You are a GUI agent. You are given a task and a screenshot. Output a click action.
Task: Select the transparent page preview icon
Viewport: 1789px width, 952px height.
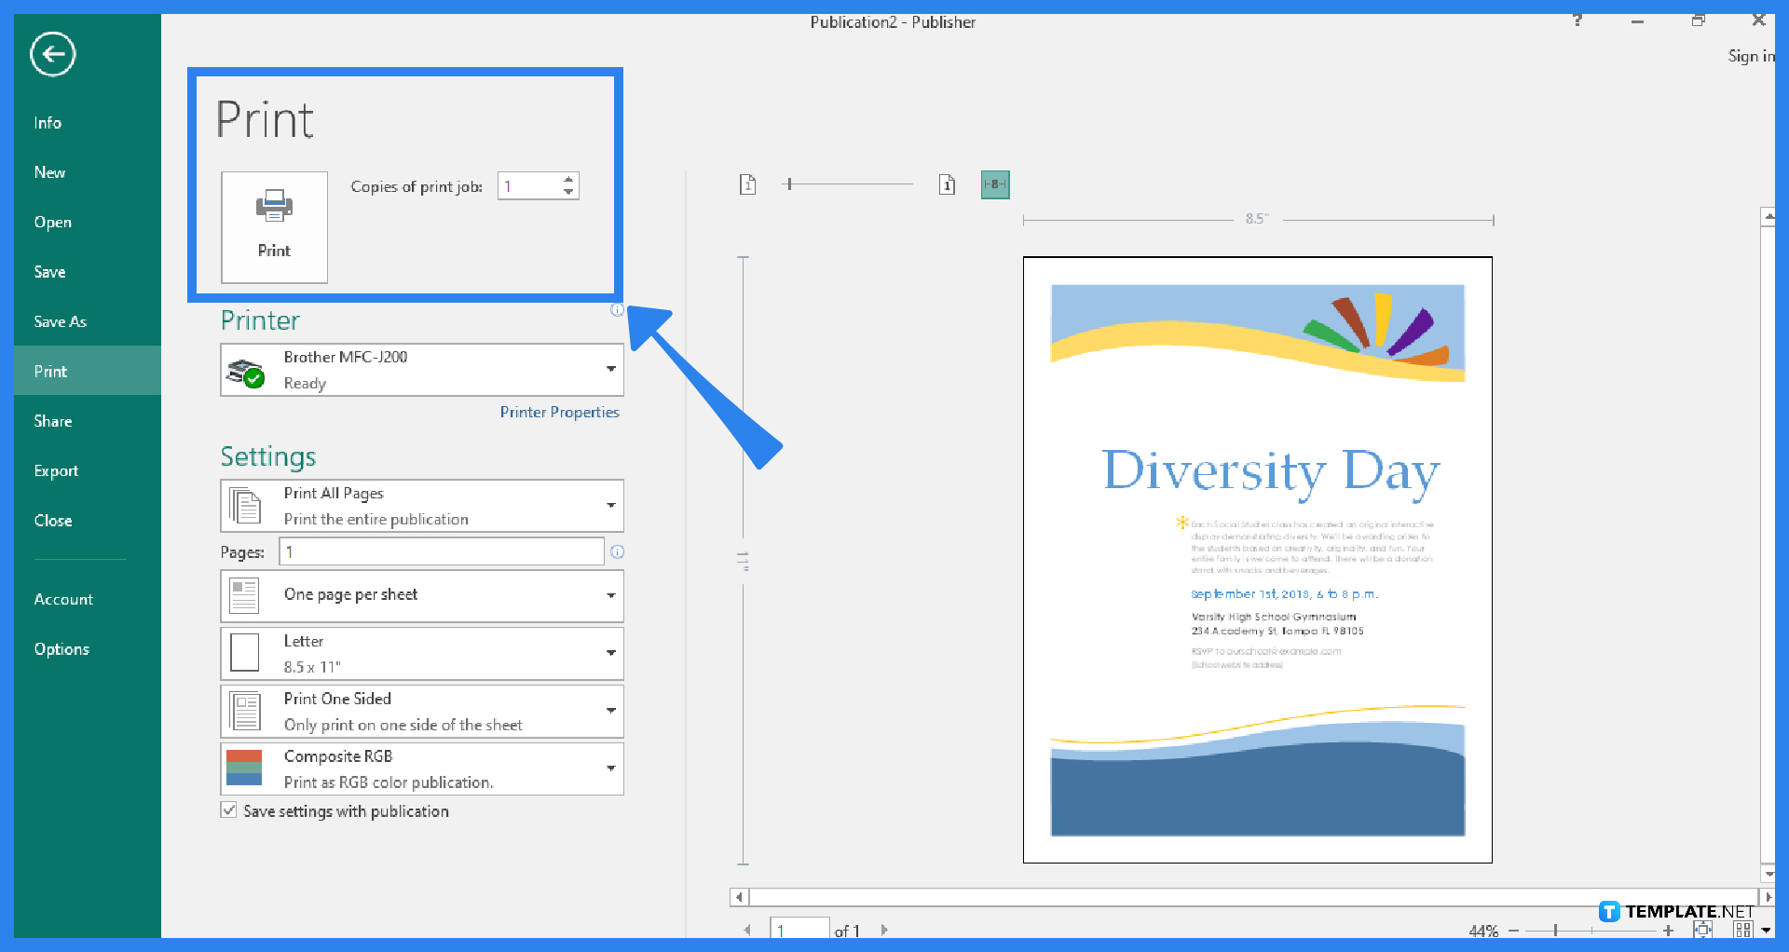click(x=748, y=184)
